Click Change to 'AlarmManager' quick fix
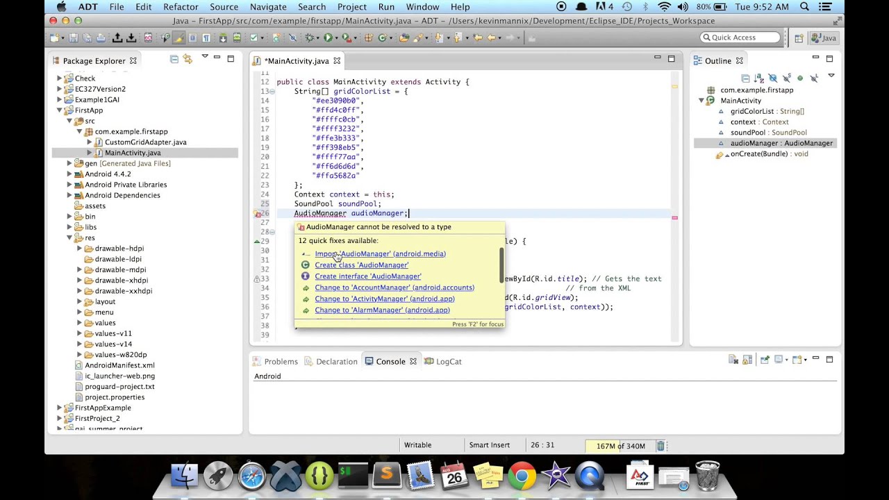889x500 pixels. [382, 310]
